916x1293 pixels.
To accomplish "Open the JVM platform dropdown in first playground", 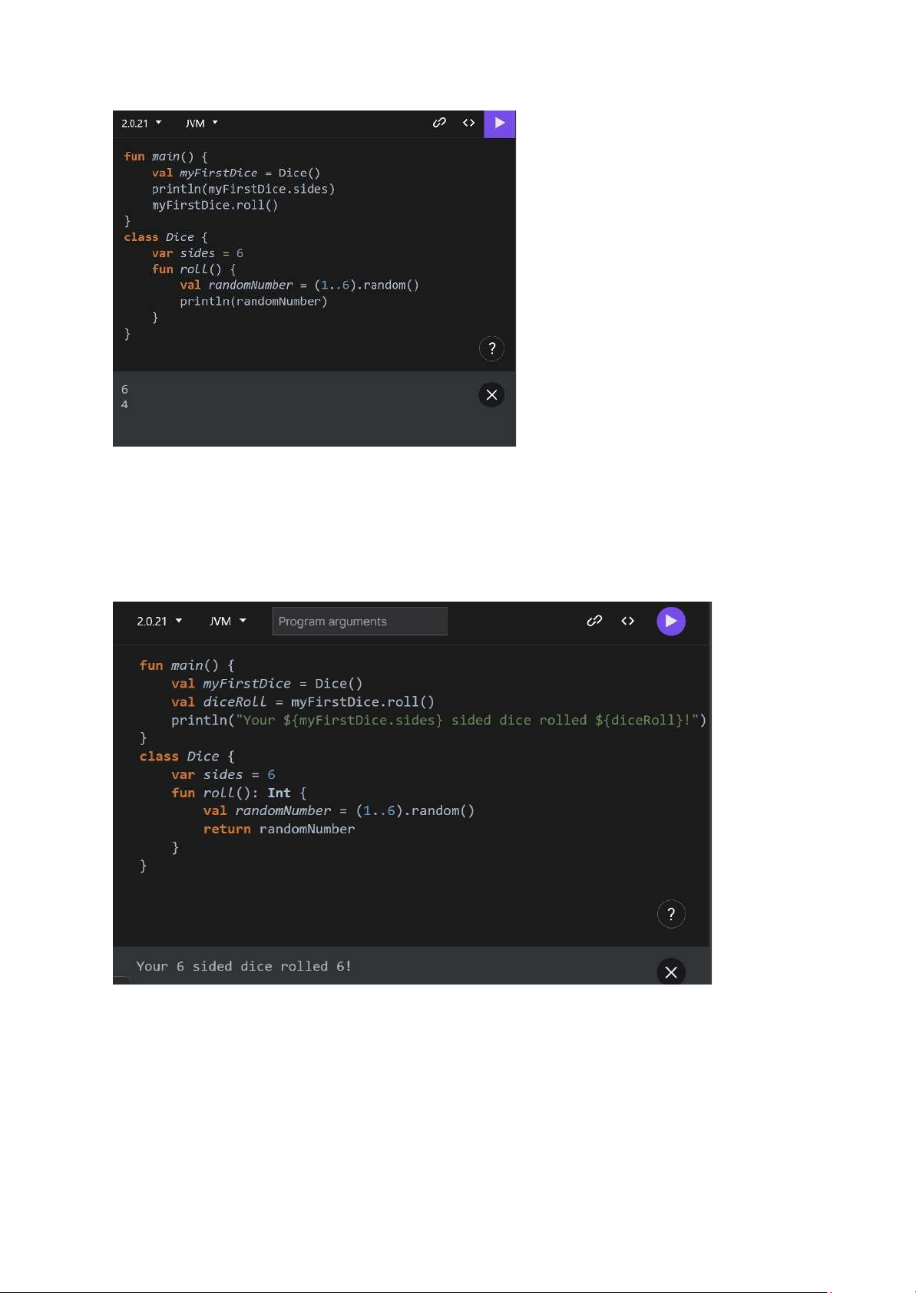I will point(201,124).
